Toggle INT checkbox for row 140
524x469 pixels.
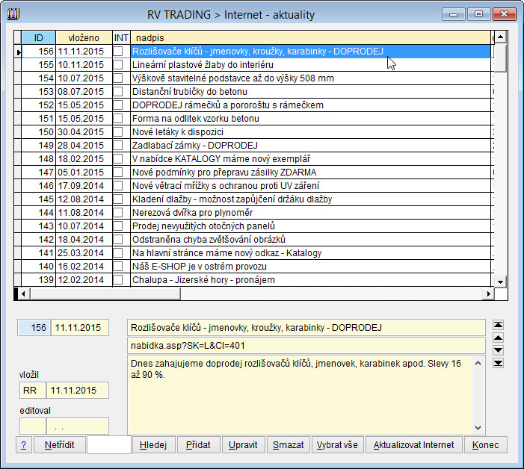[117, 266]
